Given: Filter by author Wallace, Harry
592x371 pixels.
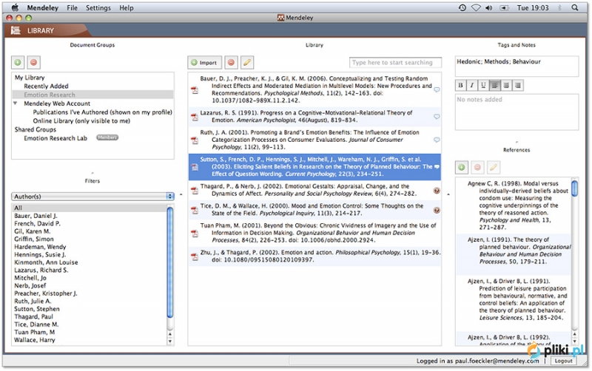Looking at the screenshot, I should pos(35,340).
